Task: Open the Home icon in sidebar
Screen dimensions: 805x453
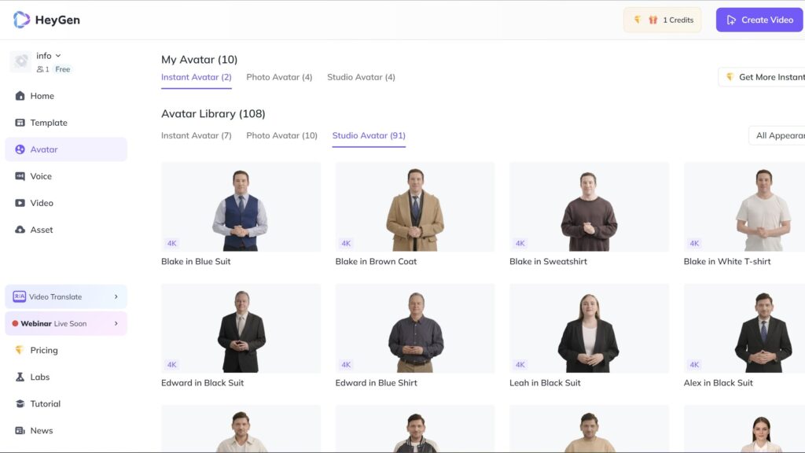Action: [x=20, y=95]
